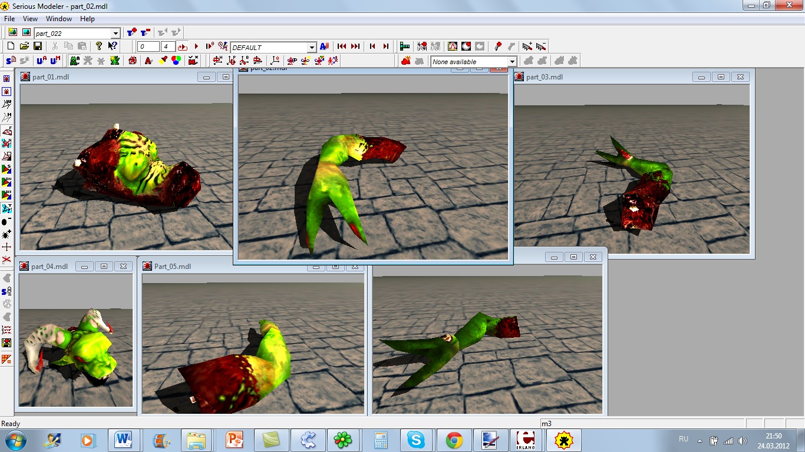The width and height of the screenshot is (805, 452).
Task: Click the cursor minus selection icon
Action: [x=541, y=46]
